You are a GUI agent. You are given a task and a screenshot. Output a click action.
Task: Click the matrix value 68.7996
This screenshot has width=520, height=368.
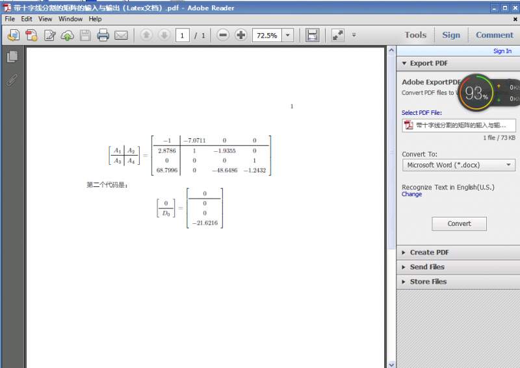tap(167, 170)
